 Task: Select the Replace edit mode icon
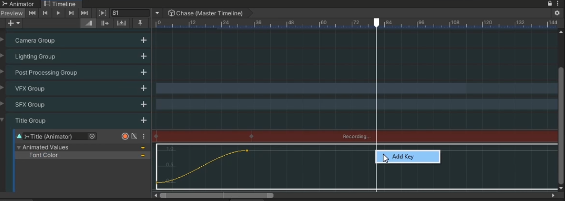121,23
